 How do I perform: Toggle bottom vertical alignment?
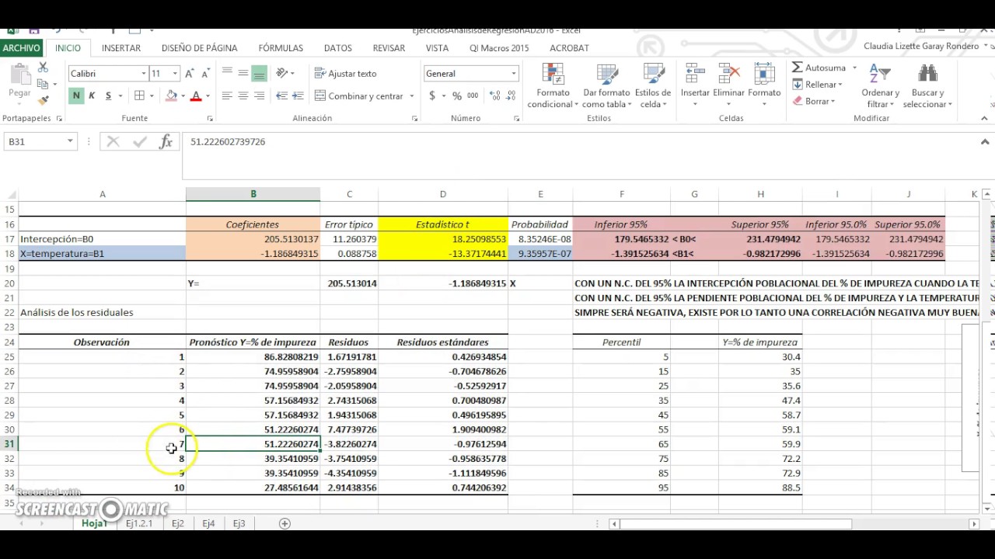pyautogui.click(x=259, y=73)
